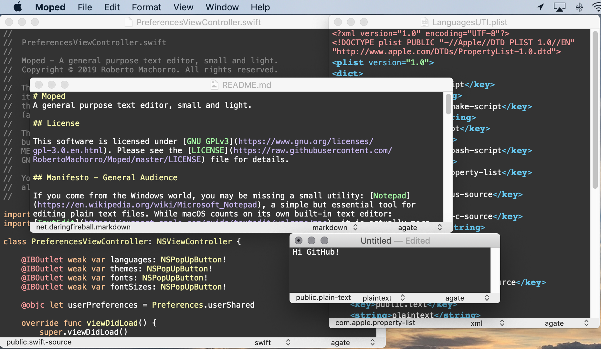Click the net.daringfireball.markdown status label
Viewport: 601px width, 349px height.
[83, 227]
